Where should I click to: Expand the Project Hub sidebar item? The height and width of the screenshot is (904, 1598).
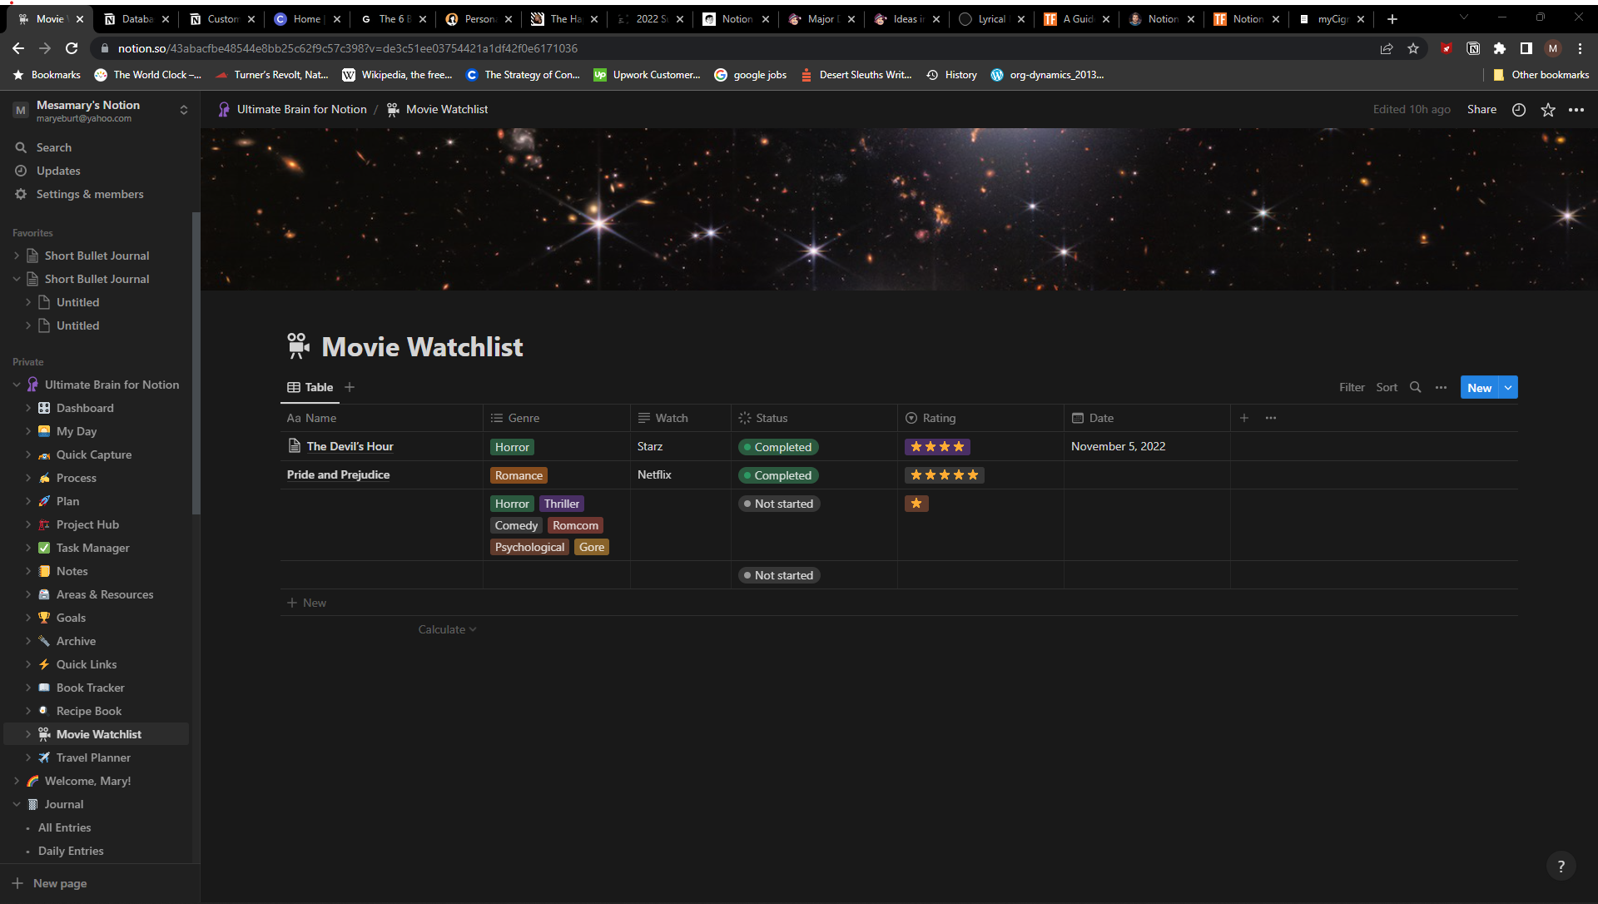[x=28, y=524]
